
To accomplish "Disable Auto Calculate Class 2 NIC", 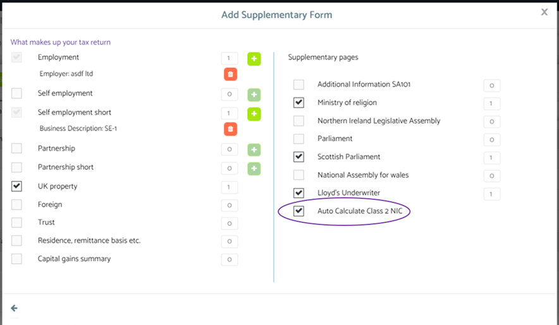I will 298,211.
